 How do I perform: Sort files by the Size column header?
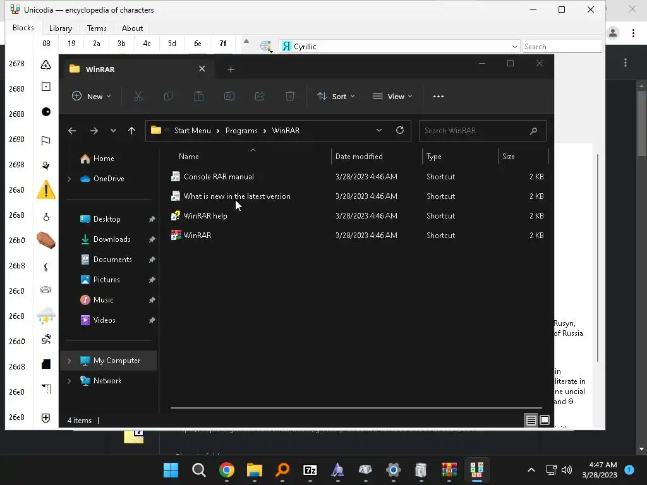[523, 157]
